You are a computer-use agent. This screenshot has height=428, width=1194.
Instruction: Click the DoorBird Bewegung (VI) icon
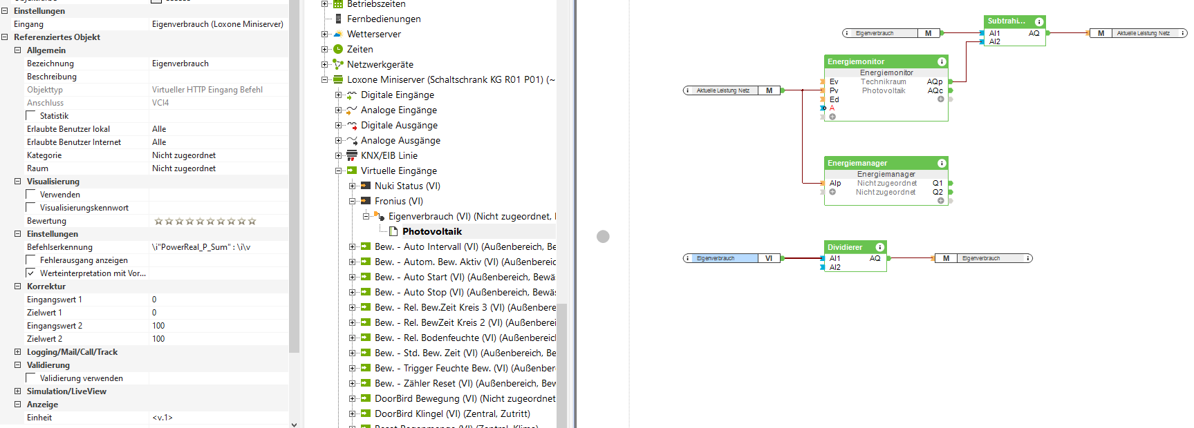coord(366,398)
